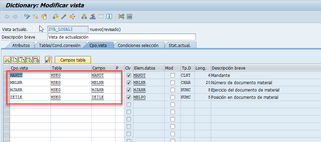Select the ZEILE cell in Cpo.vista column

click(x=30, y=97)
